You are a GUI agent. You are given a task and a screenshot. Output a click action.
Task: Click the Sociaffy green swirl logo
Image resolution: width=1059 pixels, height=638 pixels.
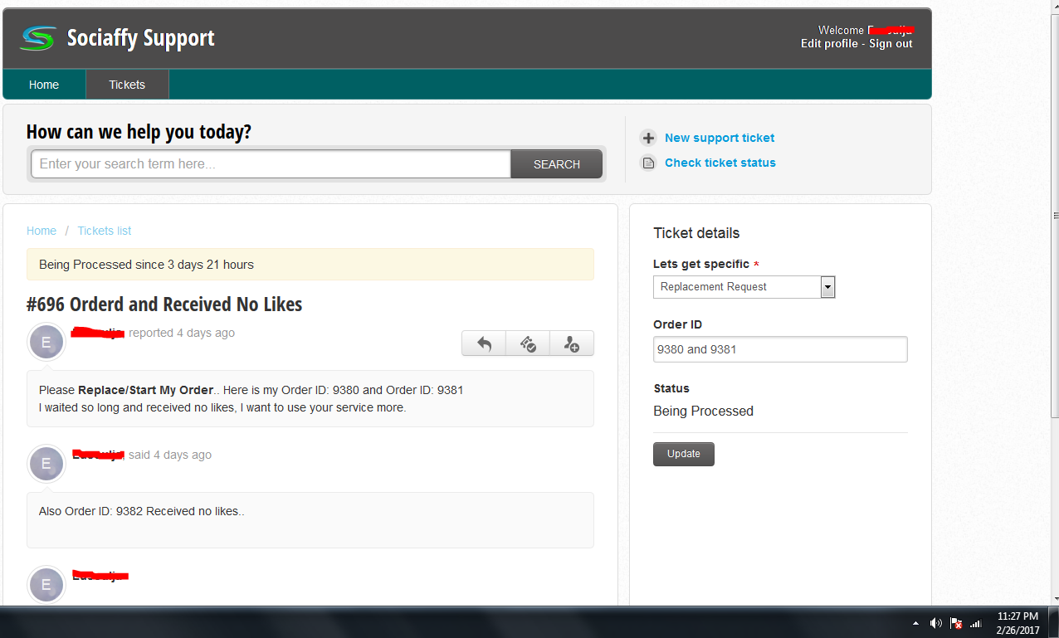38,37
